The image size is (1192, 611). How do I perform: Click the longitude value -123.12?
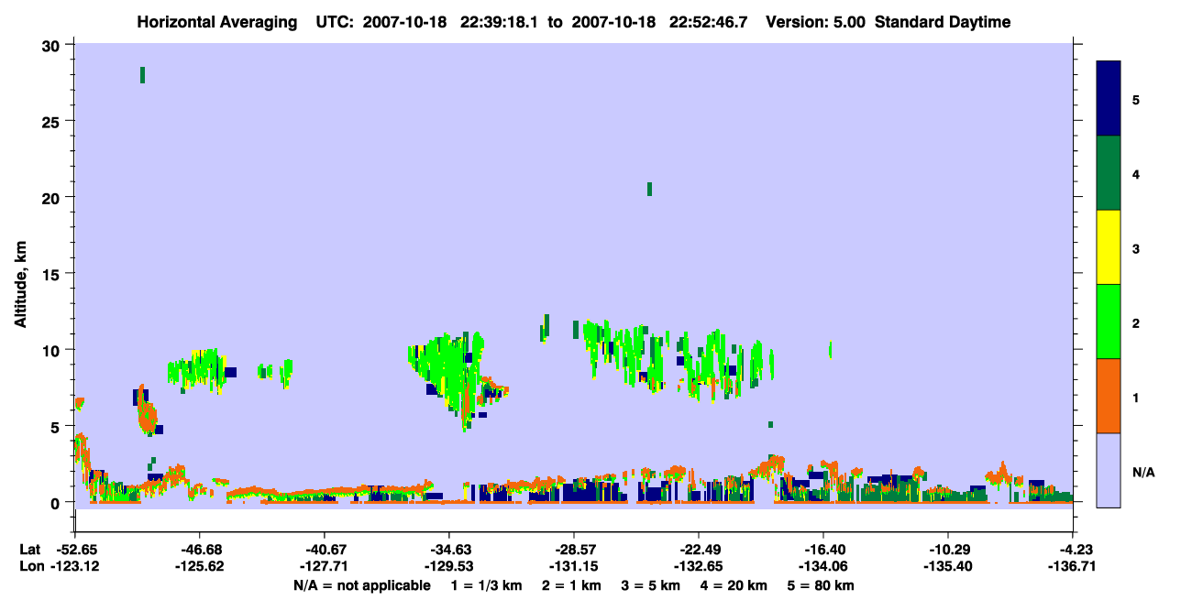tap(75, 566)
